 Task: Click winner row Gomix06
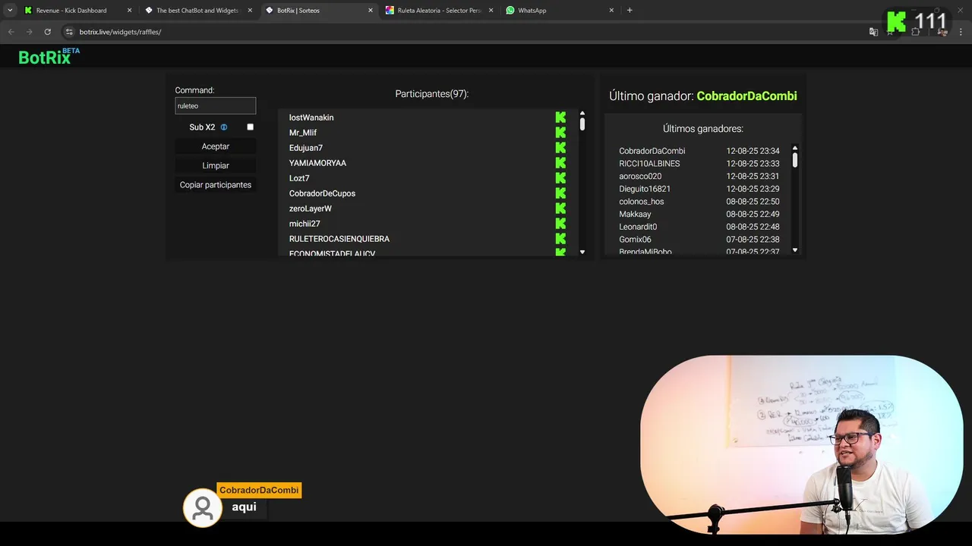click(x=699, y=240)
